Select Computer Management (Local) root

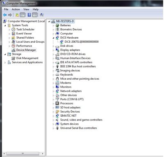[26, 21]
